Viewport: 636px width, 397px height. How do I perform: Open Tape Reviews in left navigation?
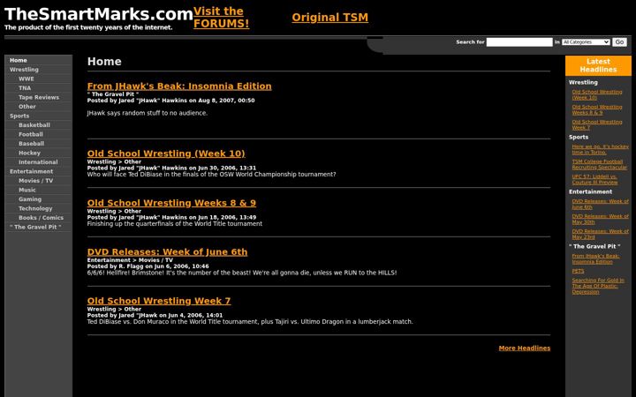[39, 97]
